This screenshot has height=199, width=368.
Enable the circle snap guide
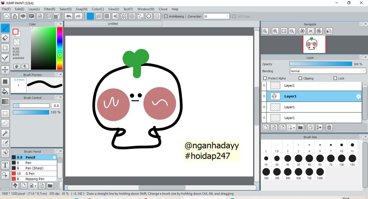[x=132, y=16]
